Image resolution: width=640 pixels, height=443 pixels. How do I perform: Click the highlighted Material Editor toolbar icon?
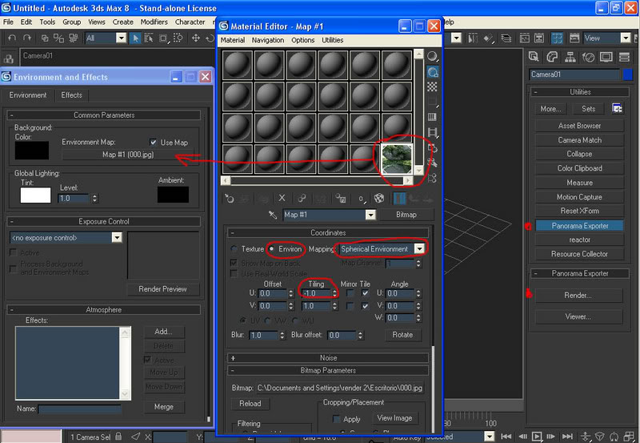point(557,38)
